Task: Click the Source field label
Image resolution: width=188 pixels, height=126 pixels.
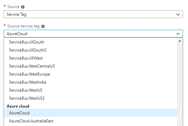Action: tap(13, 7)
